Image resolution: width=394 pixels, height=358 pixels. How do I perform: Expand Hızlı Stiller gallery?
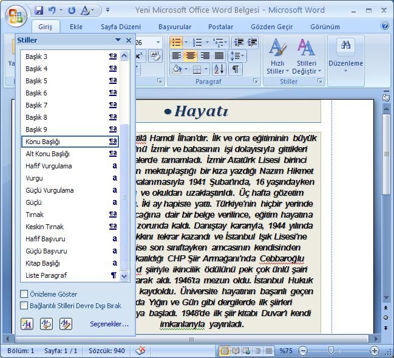(x=277, y=57)
